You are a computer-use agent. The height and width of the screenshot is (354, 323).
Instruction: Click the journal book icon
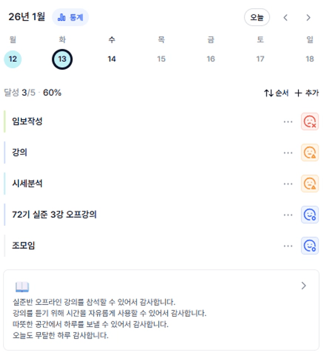tap(22, 287)
